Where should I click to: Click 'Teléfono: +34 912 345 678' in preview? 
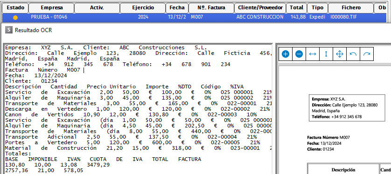click(336, 117)
